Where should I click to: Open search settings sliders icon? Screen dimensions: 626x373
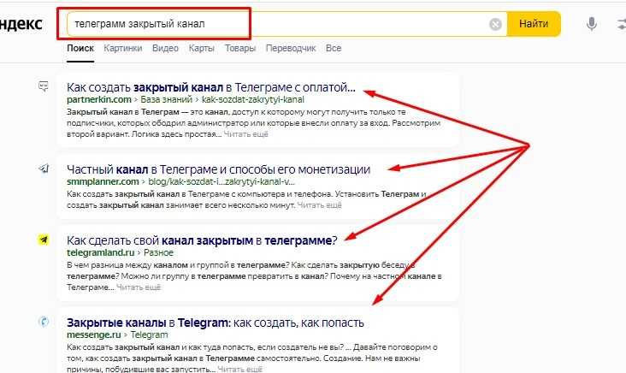click(621, 24)
